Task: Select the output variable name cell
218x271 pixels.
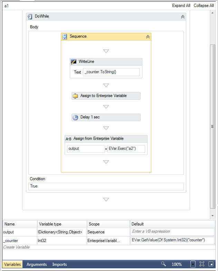Action: [x=20, y=232]
